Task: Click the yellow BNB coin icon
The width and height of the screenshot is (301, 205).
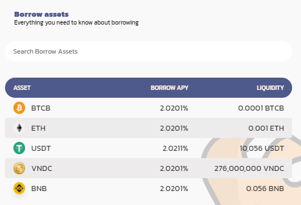Action: (x=19, y=188)
